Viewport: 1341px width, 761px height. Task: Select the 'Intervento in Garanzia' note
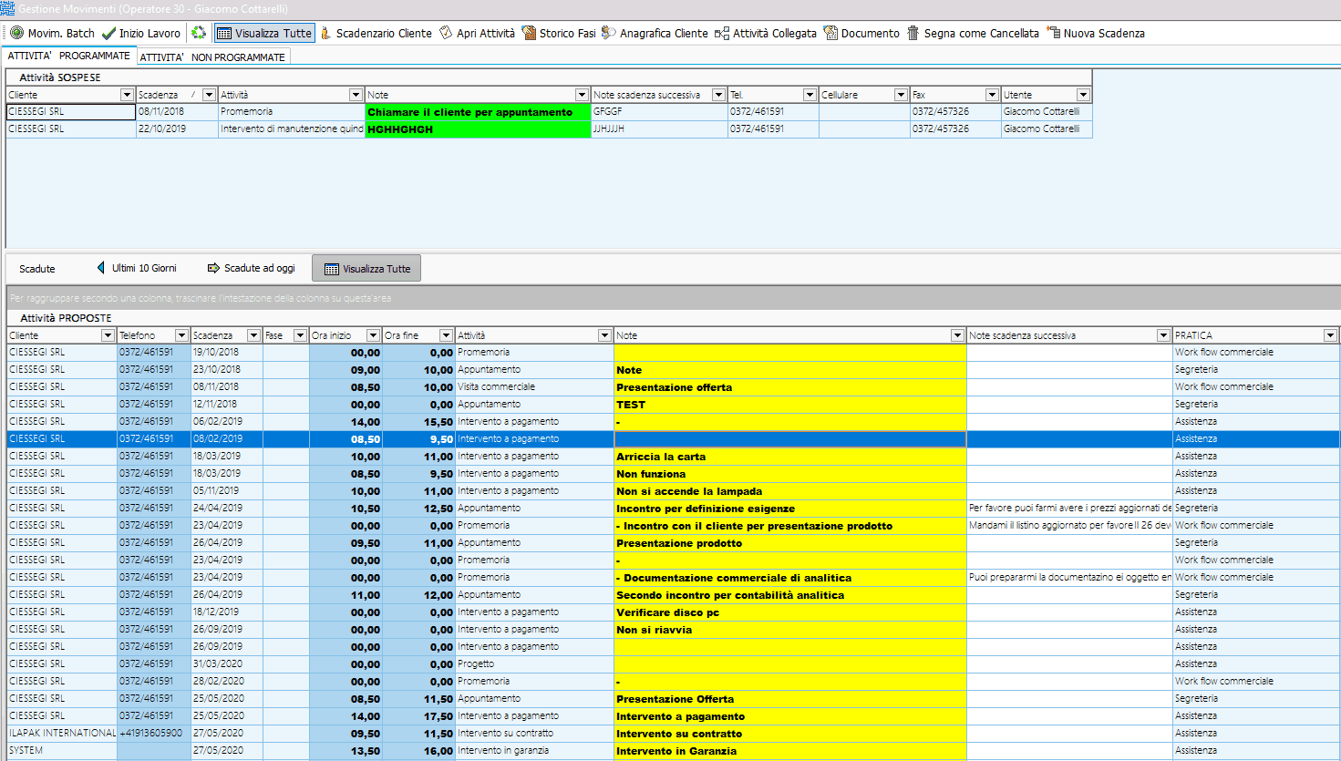[790, 751]
